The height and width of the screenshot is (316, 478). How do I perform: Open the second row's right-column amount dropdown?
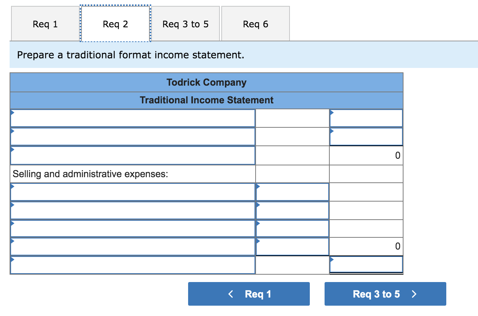click(x=332, y=130)
